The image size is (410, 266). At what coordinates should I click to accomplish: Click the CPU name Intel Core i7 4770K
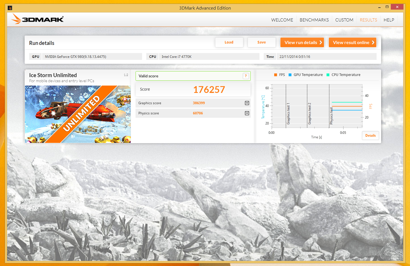[x=177, y=57]
